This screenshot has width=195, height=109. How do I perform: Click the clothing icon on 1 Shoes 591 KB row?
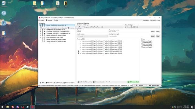[x=44, y=41]
